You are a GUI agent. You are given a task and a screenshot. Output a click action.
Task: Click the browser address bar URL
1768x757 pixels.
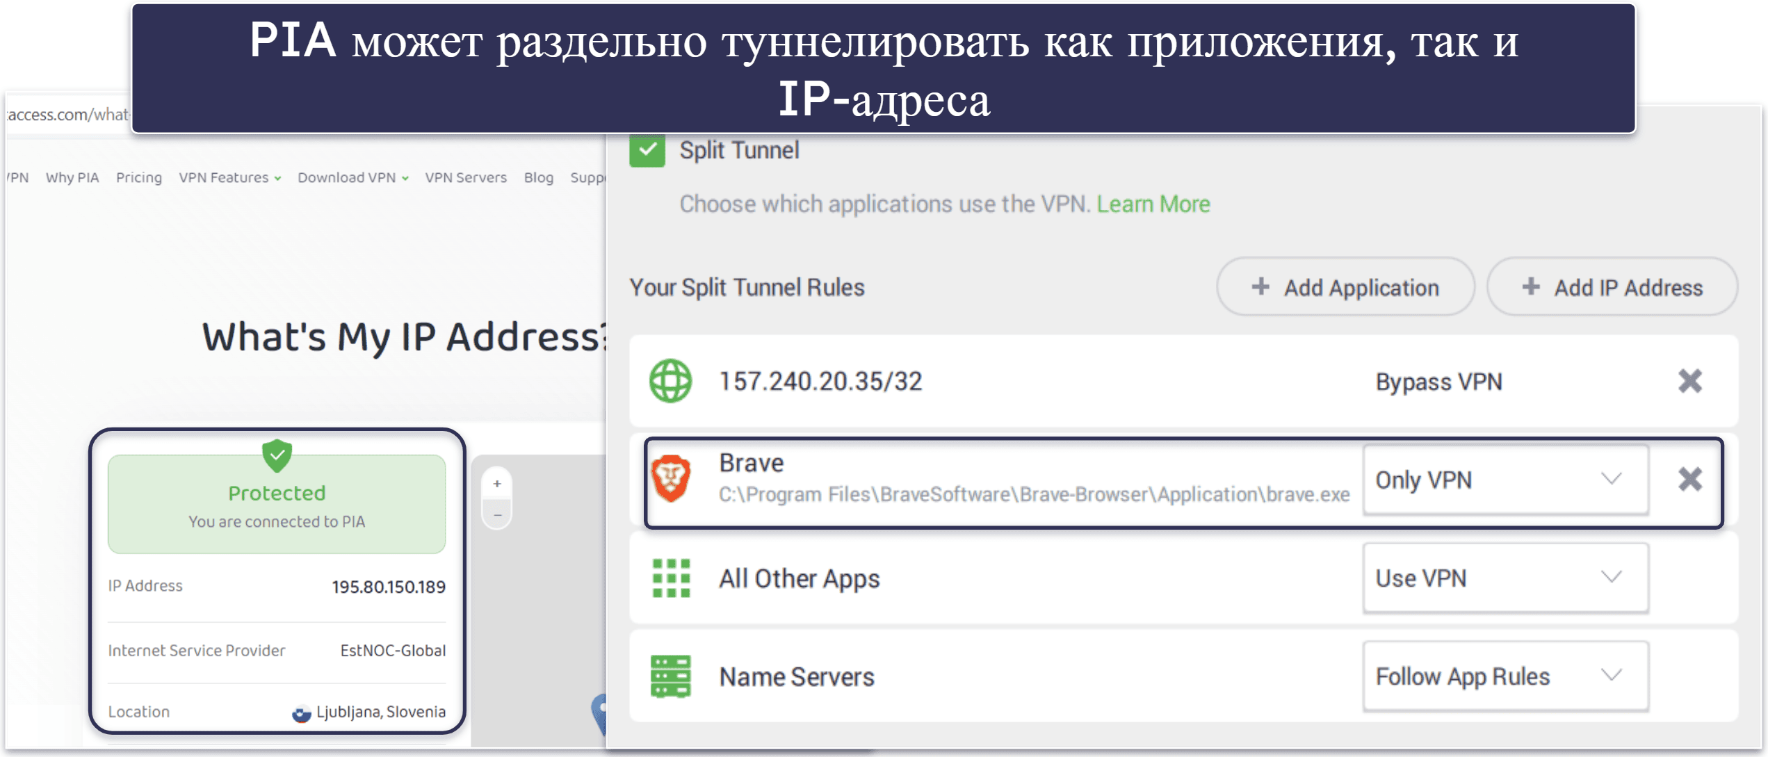(x=69, y=115)
